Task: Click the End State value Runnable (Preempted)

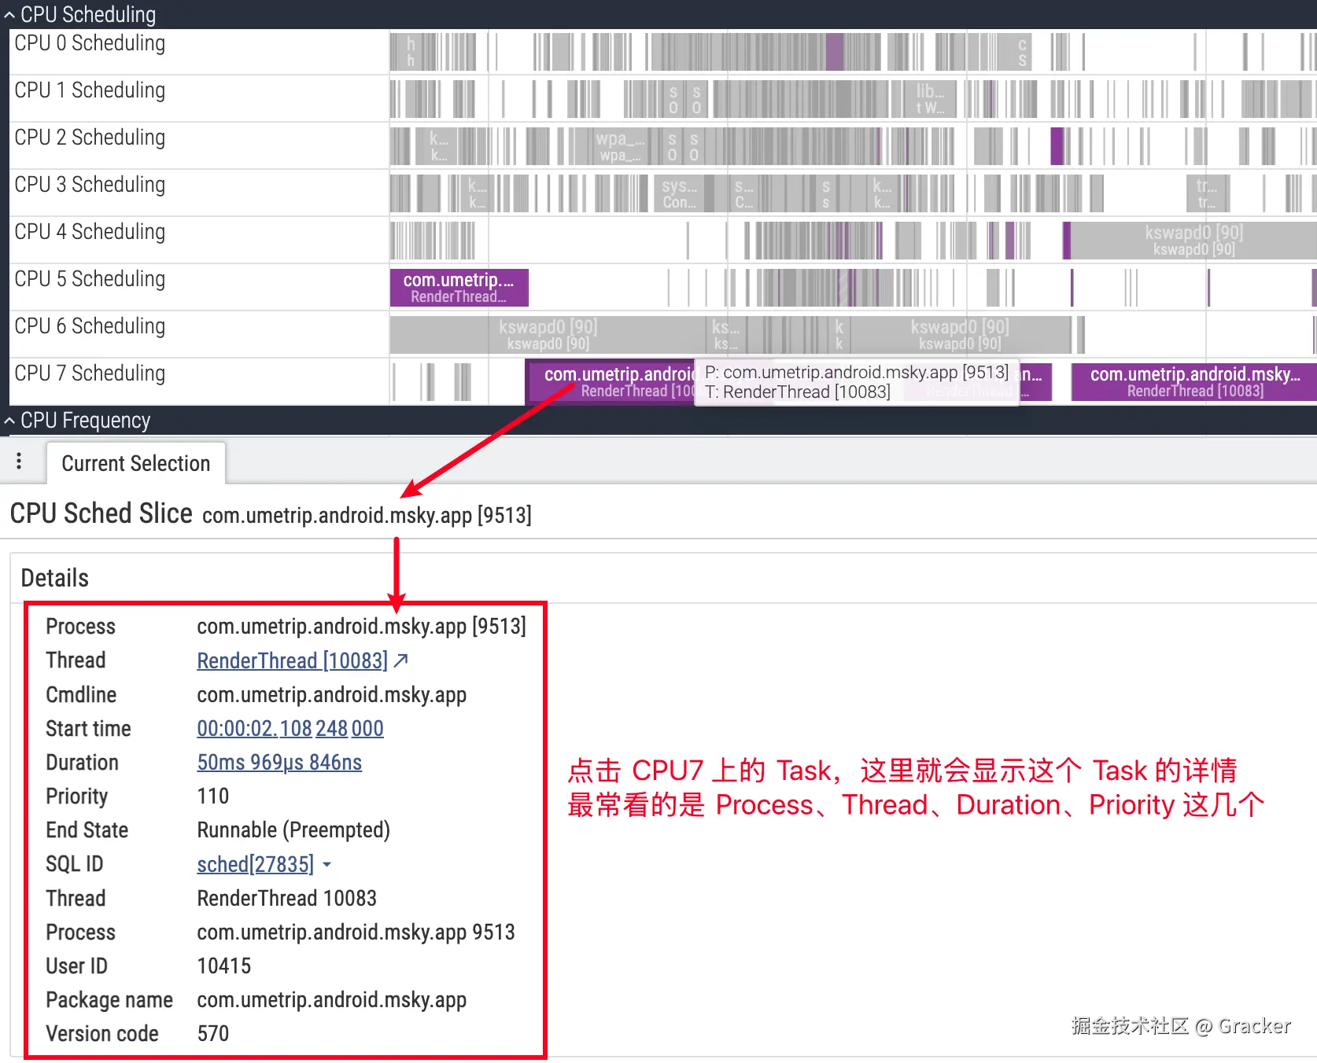Action: [293, 830]
